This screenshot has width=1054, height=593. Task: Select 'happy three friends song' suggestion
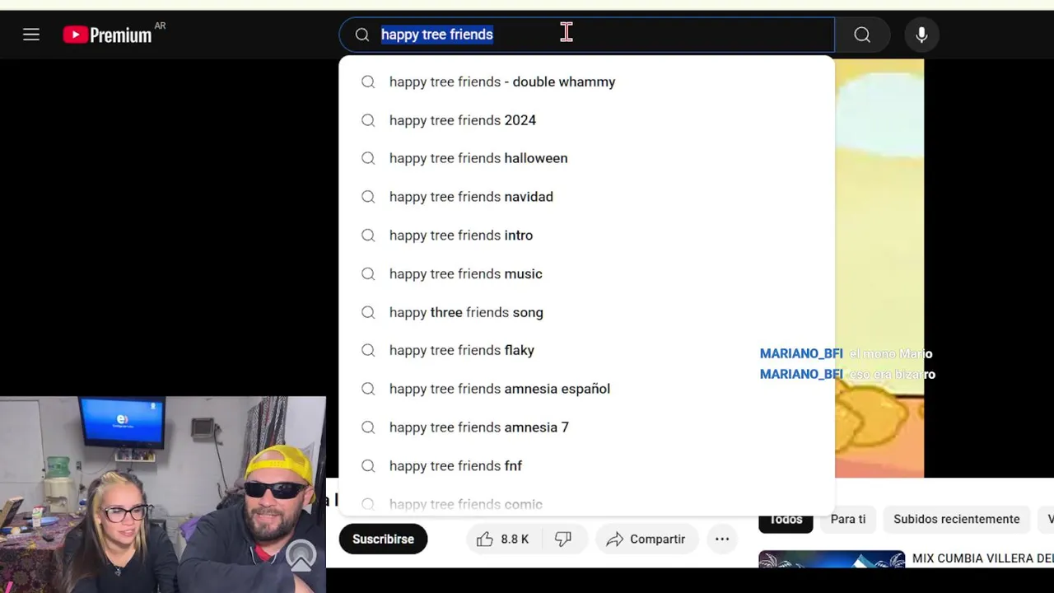click(586, 312)
